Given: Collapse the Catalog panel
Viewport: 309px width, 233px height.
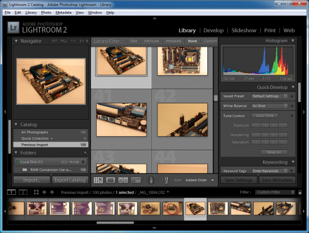Looking at the screenshot, I should coord(16,124).
